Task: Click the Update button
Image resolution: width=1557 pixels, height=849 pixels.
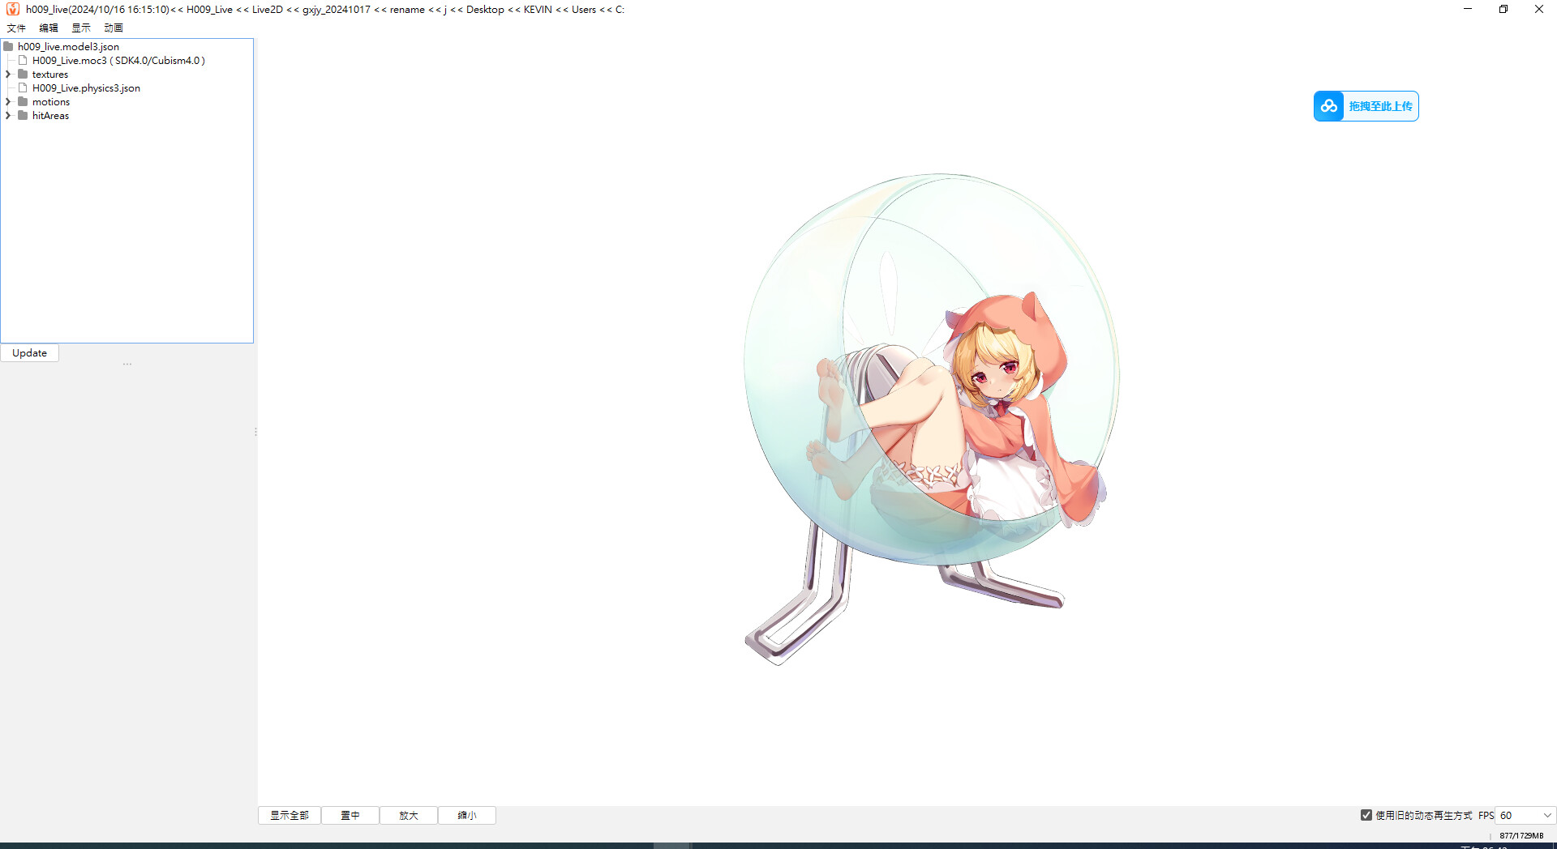Action: tap(30, 353)
